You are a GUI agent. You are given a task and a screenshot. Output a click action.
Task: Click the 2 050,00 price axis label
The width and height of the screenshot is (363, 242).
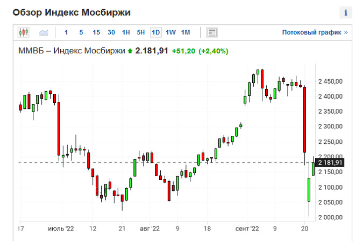point(330,202)
